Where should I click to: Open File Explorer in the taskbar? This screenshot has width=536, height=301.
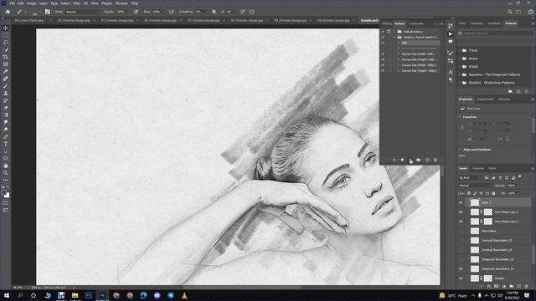[x=75, y=295]
